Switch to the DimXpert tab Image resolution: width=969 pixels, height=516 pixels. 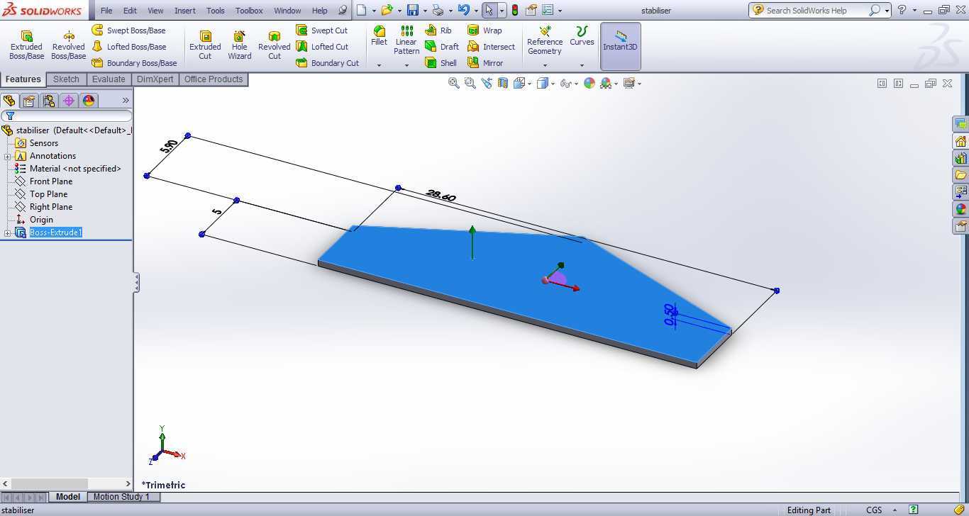click(155, 79)
